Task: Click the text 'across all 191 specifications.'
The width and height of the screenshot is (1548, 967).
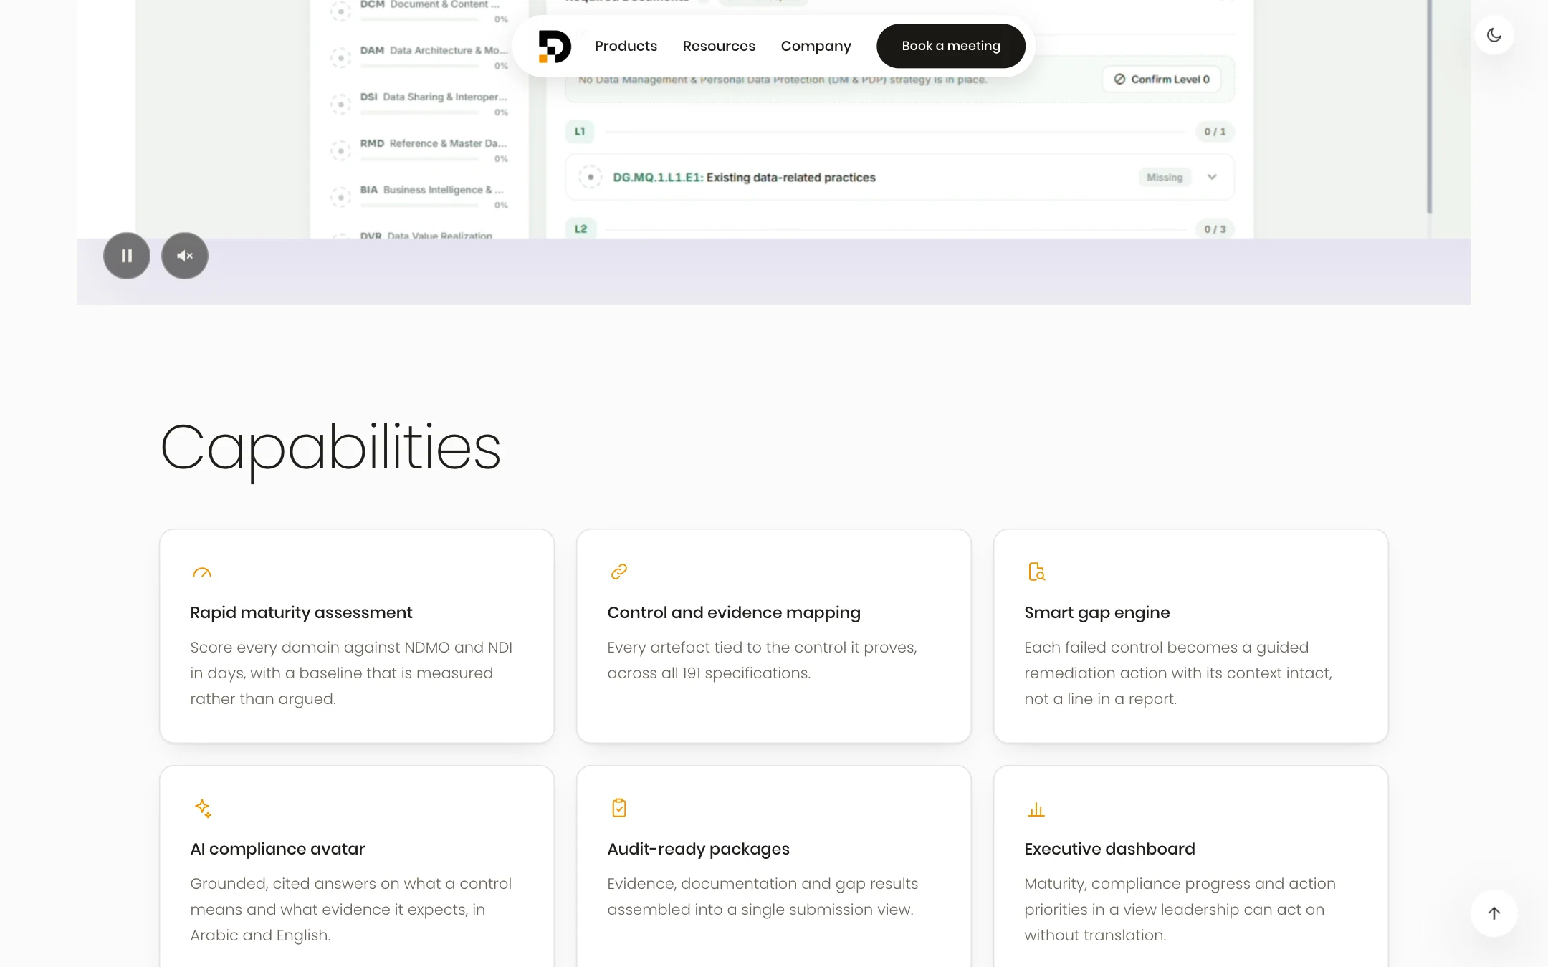Action: coord(709,673)
